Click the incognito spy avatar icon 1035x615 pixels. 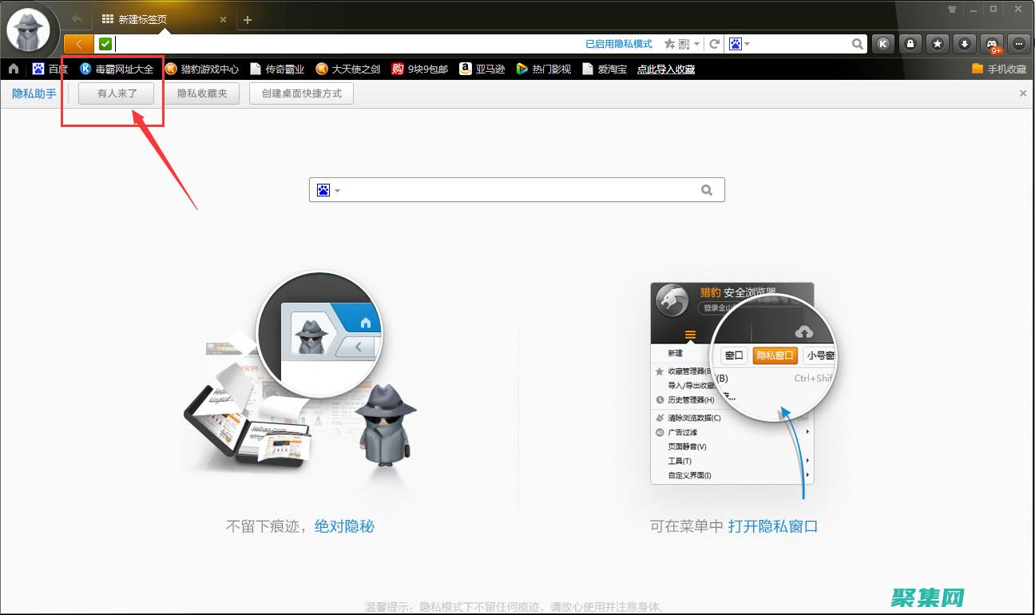pos(29,30)
